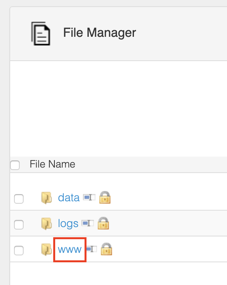This screenshot has height=285, width=227.
Task: Click the data folder icon
Action: tap(47, 198)
